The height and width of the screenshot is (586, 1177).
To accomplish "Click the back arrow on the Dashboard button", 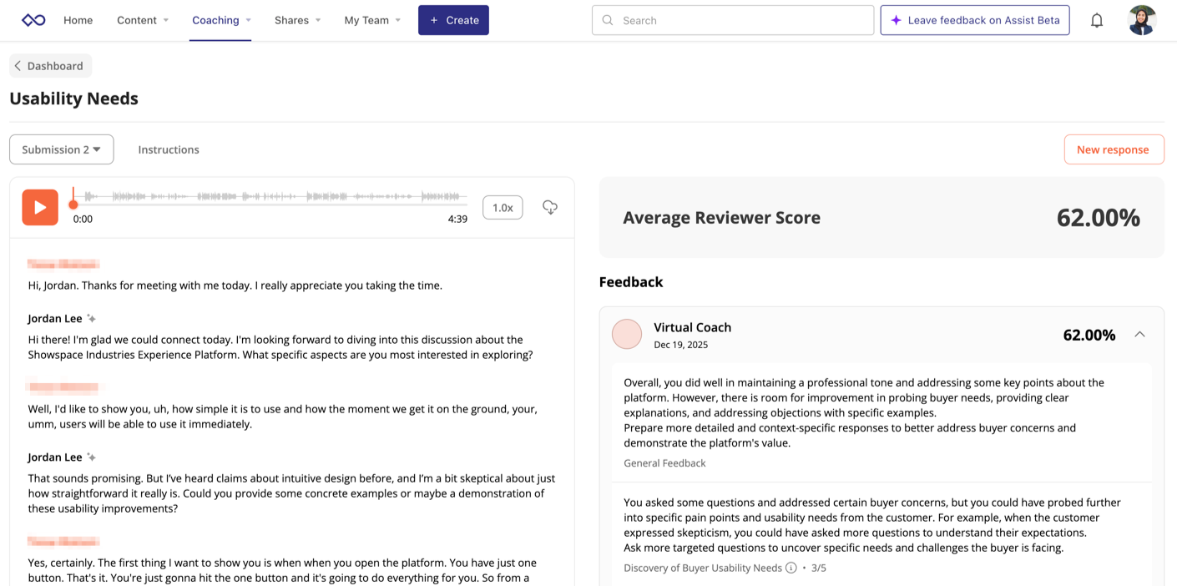I will point(18,65).
